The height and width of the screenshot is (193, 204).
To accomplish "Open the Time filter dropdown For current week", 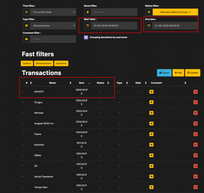I will tap(53, 12).
